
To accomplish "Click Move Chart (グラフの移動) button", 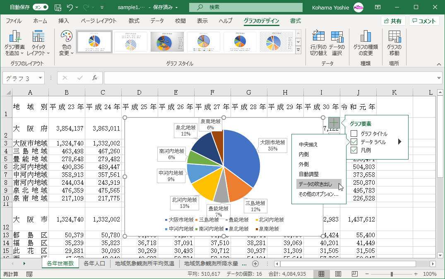I will 394,43.
